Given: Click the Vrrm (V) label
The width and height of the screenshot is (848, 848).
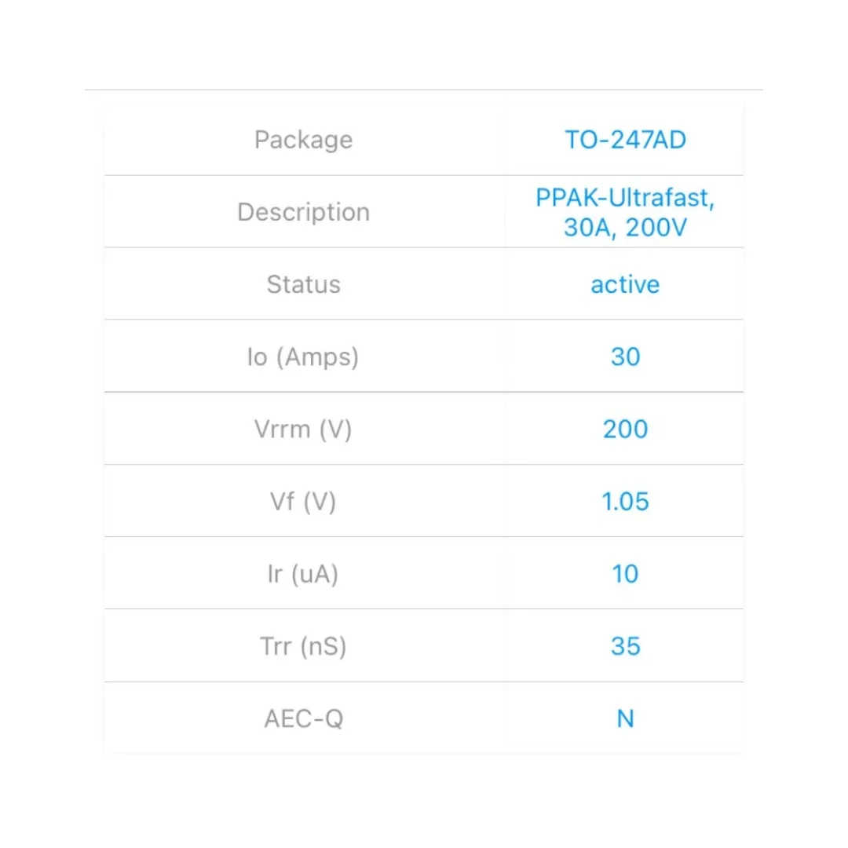Looking at the screenshot, I should pyautogui.click(x=303, y=429).
